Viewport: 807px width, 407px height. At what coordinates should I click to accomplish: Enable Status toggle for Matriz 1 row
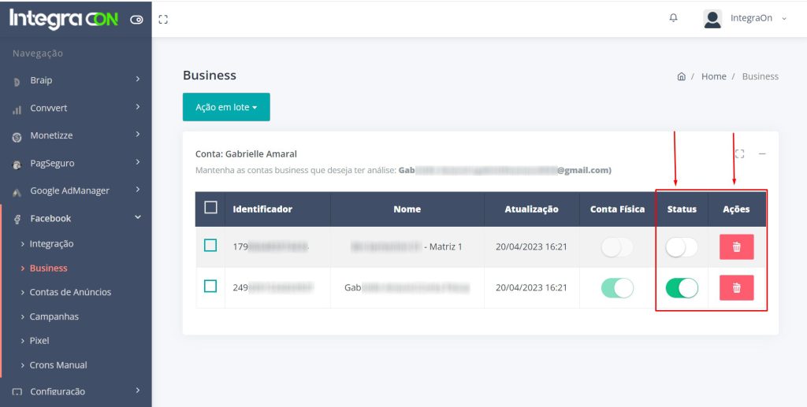pos(682,248)
